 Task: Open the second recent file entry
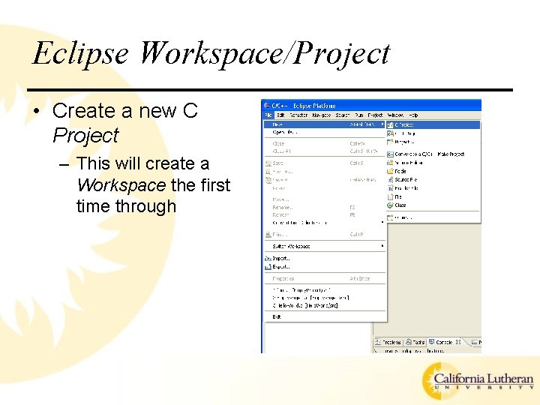[325, 298]
